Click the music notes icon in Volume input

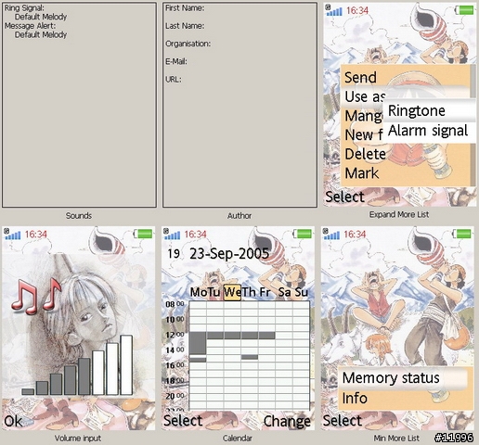(36, 297)
